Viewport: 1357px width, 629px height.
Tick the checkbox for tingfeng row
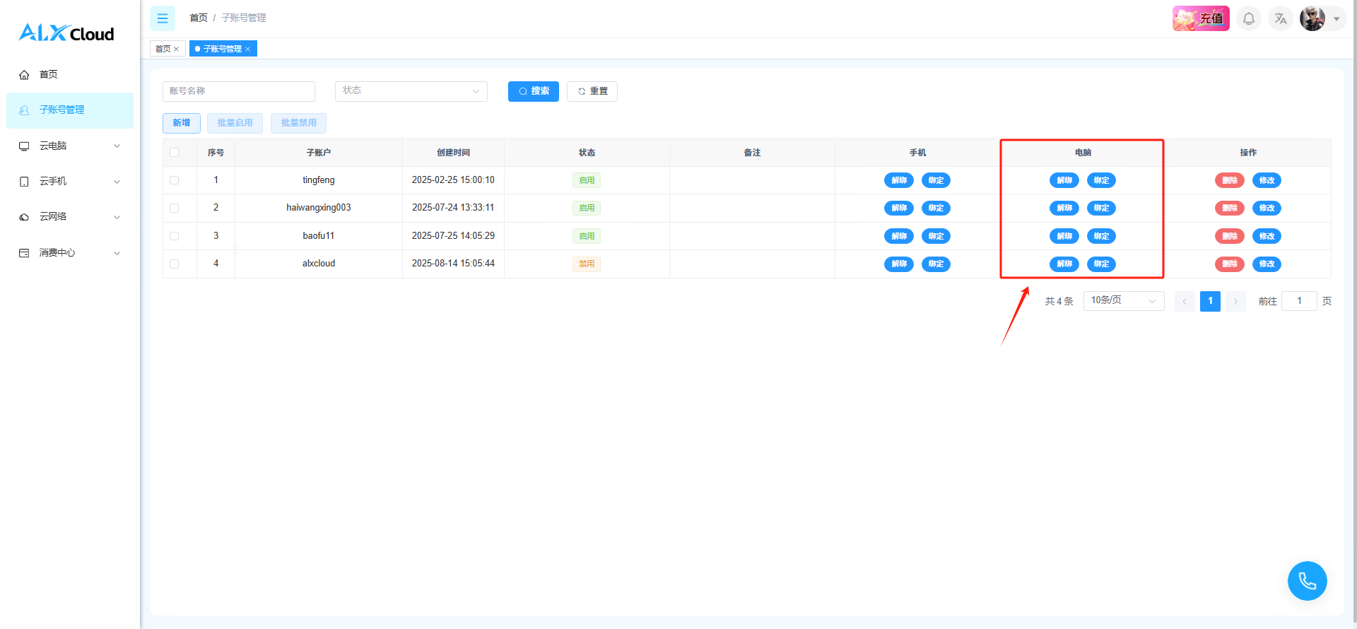point(175,180)
